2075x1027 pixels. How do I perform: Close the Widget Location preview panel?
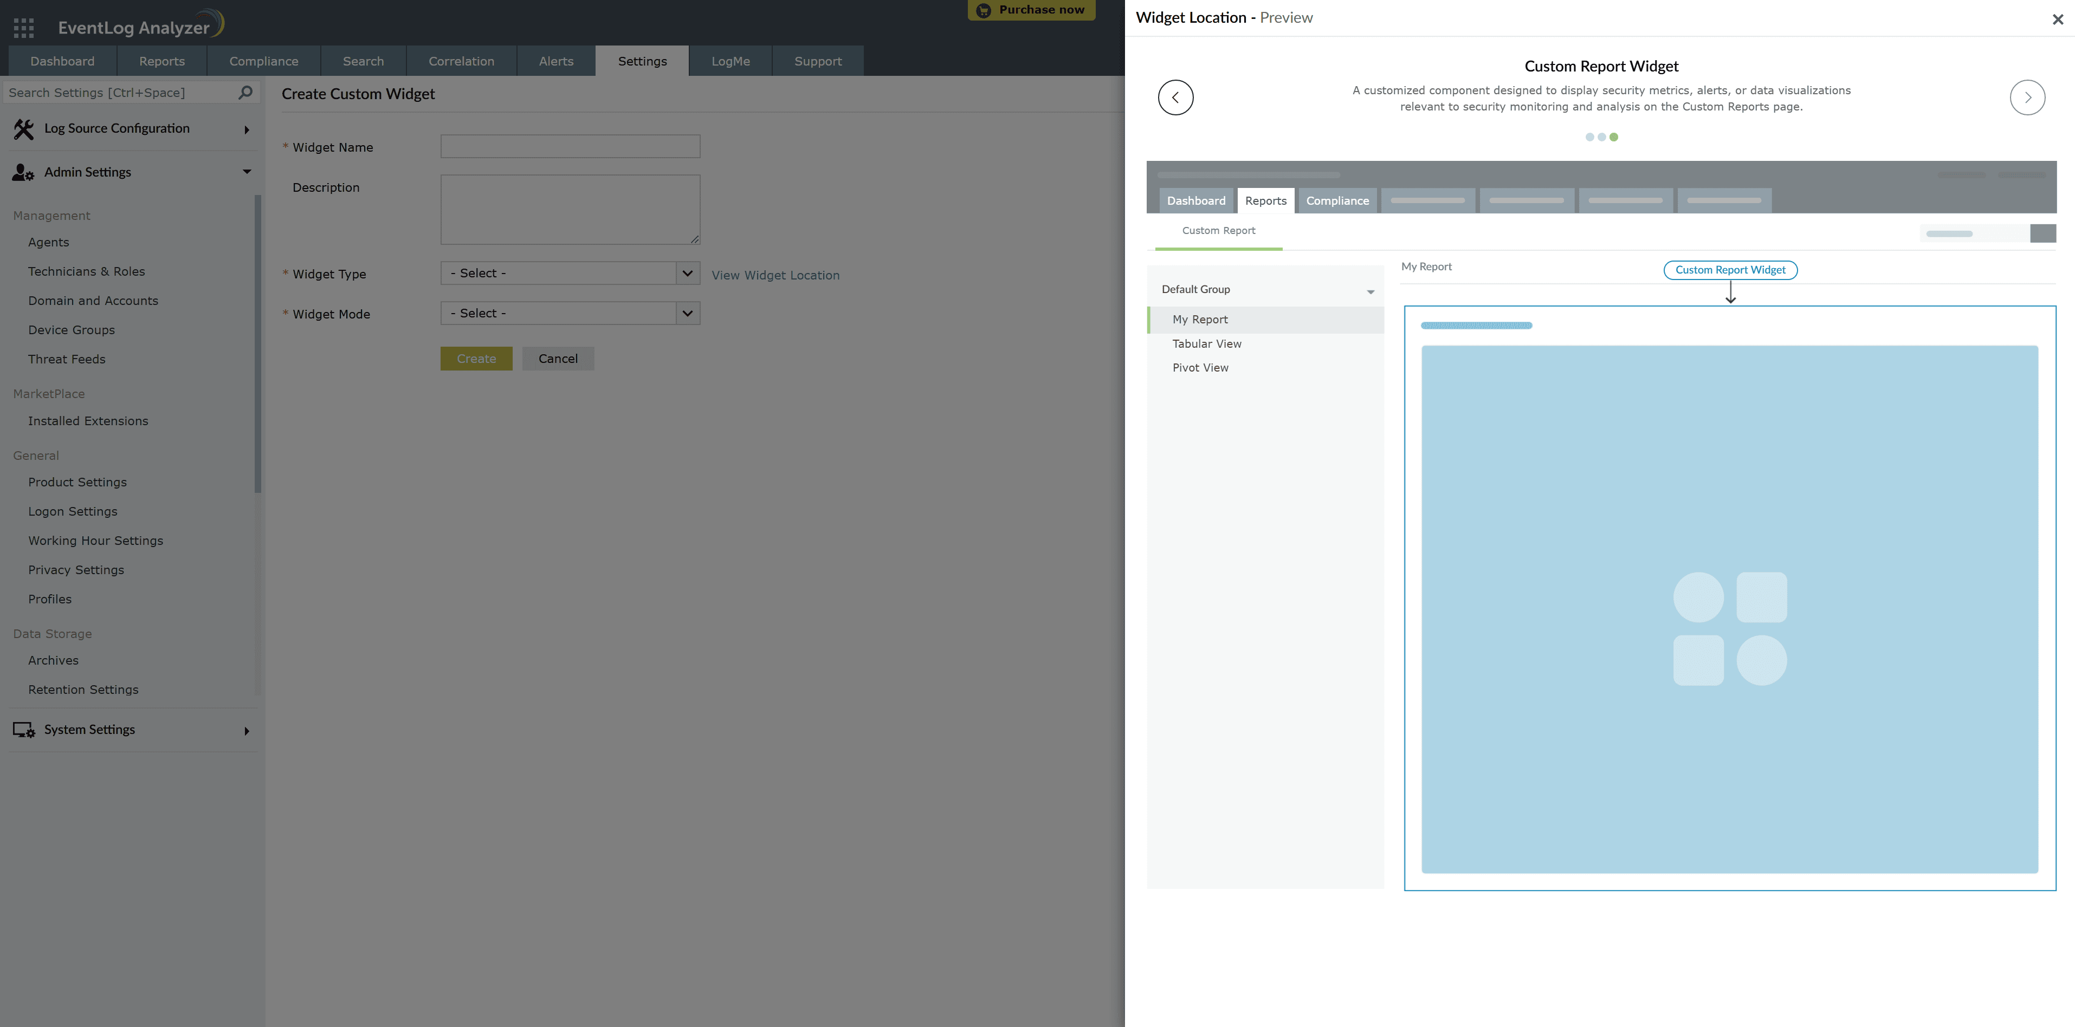(2057, 19)
